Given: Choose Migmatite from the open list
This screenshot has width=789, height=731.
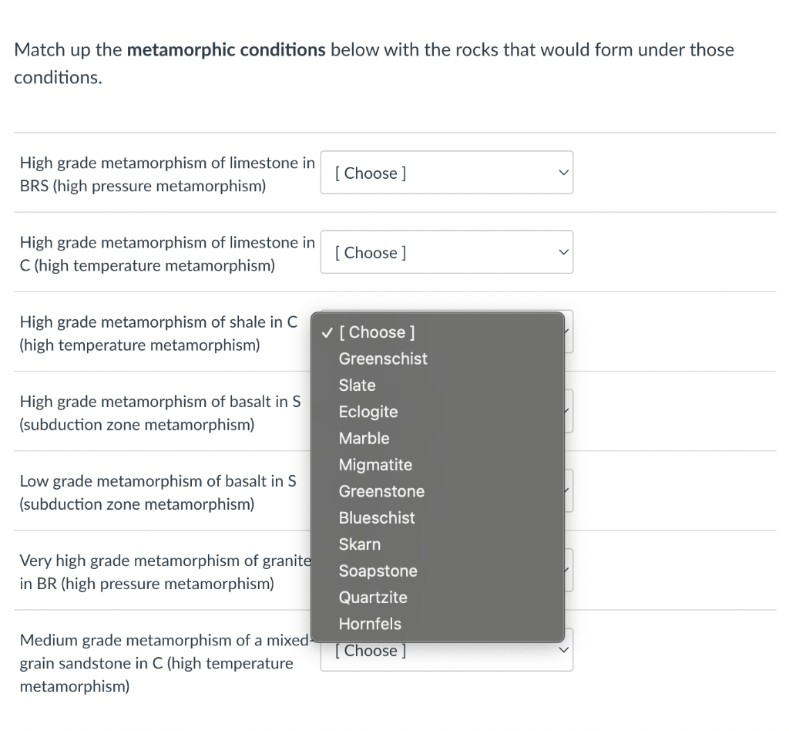Looking at the screenshot, I should click(375, 465).
